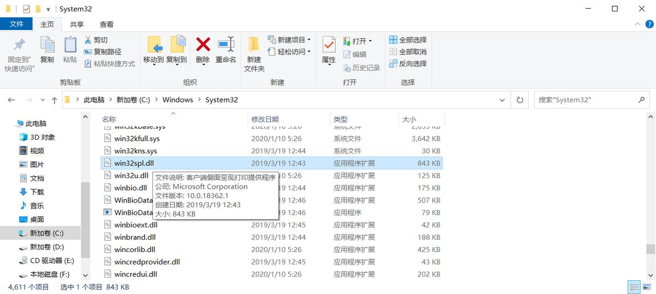
Task: Switch to the 查看 ribbon tab
Action: click(107, 25)
